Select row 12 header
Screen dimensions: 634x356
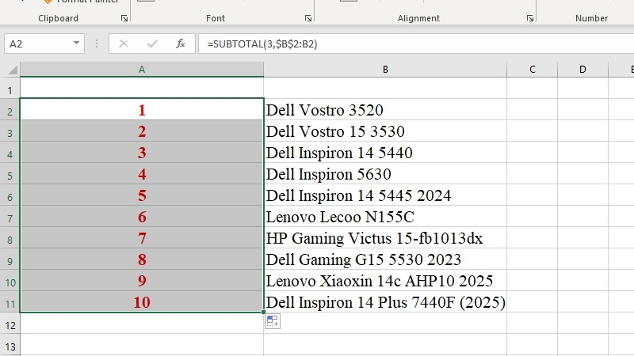pyautogui.click(x=10, y=324)
